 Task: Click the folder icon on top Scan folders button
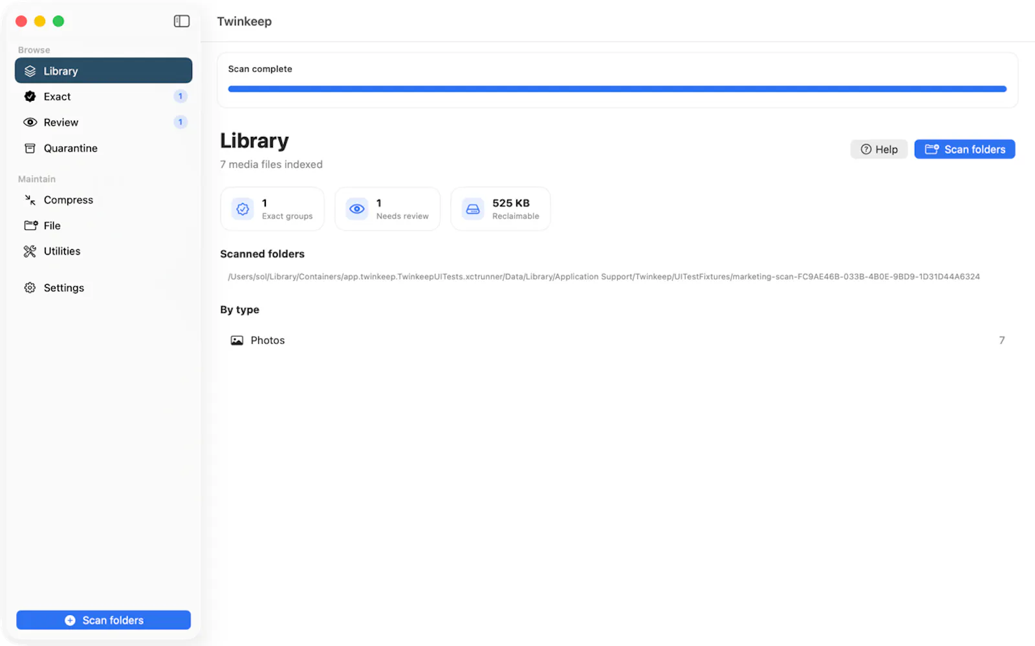click(931, 149)
